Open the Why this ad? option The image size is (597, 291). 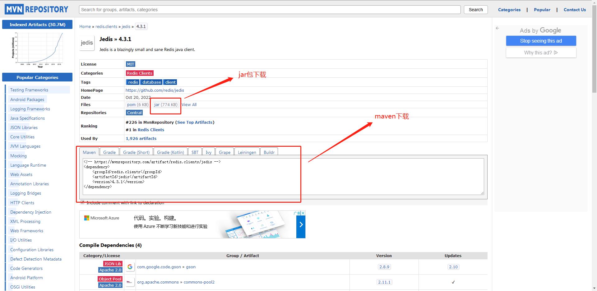tap(541, 53)
